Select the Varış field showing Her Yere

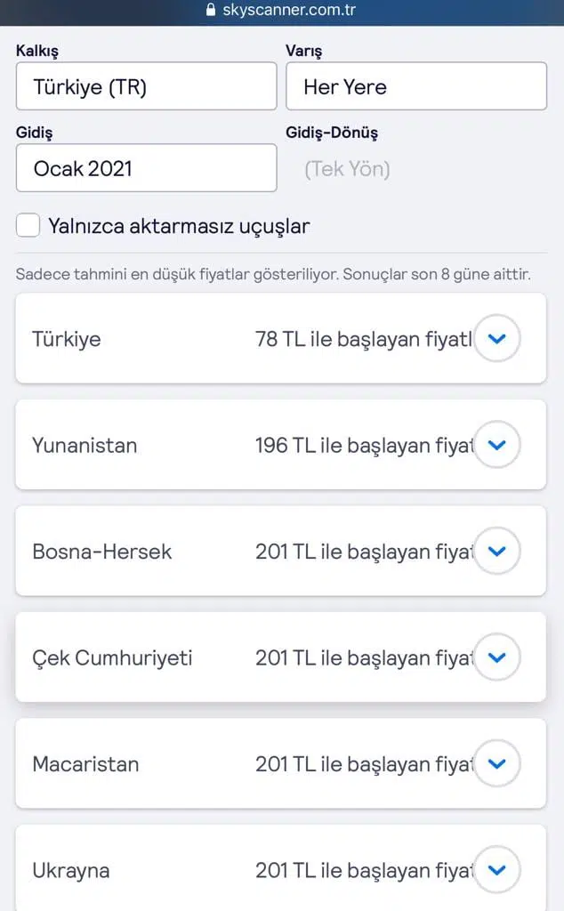[x=415, y=86]
